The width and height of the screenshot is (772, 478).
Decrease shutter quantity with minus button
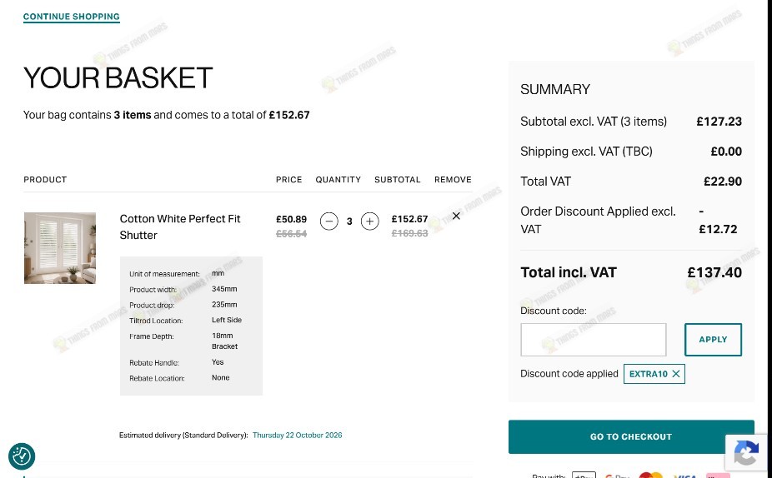click(x=328, y=222)
